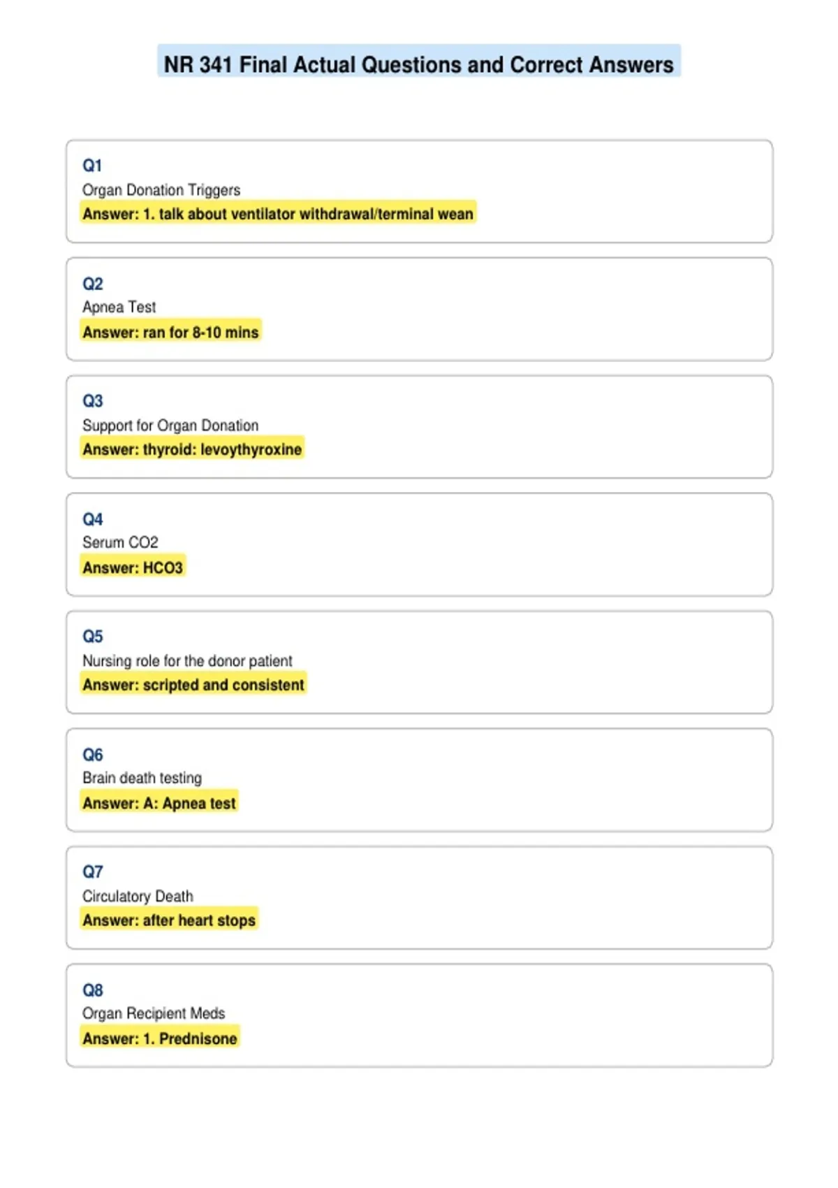
Task: Click the Circulatory Death question
Action: (x=138, y=896)
